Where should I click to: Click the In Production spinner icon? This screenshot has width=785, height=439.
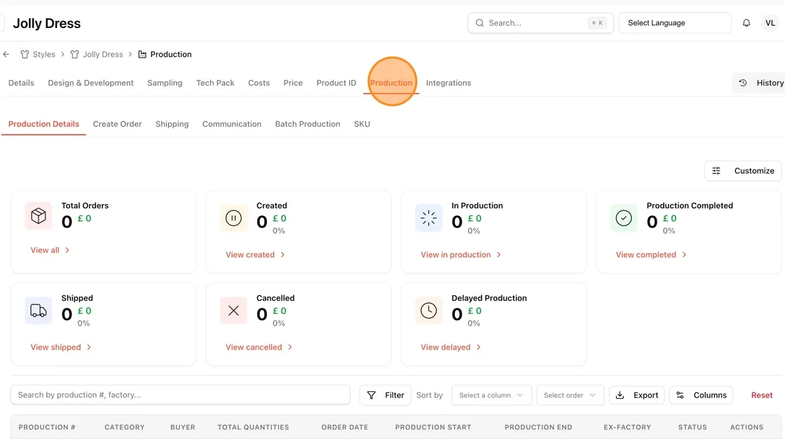click(x=428, y=218)
